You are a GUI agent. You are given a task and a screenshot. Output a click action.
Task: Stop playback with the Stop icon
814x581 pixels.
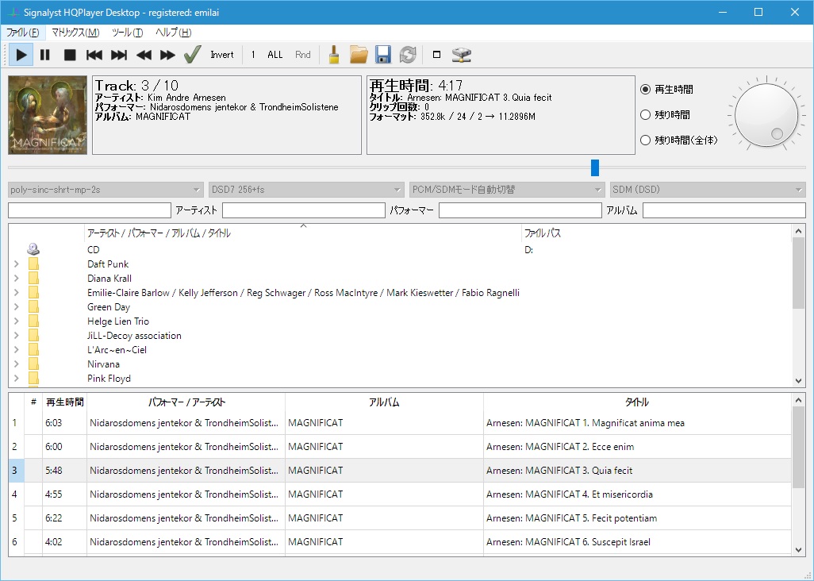click(x=68, y=54)
